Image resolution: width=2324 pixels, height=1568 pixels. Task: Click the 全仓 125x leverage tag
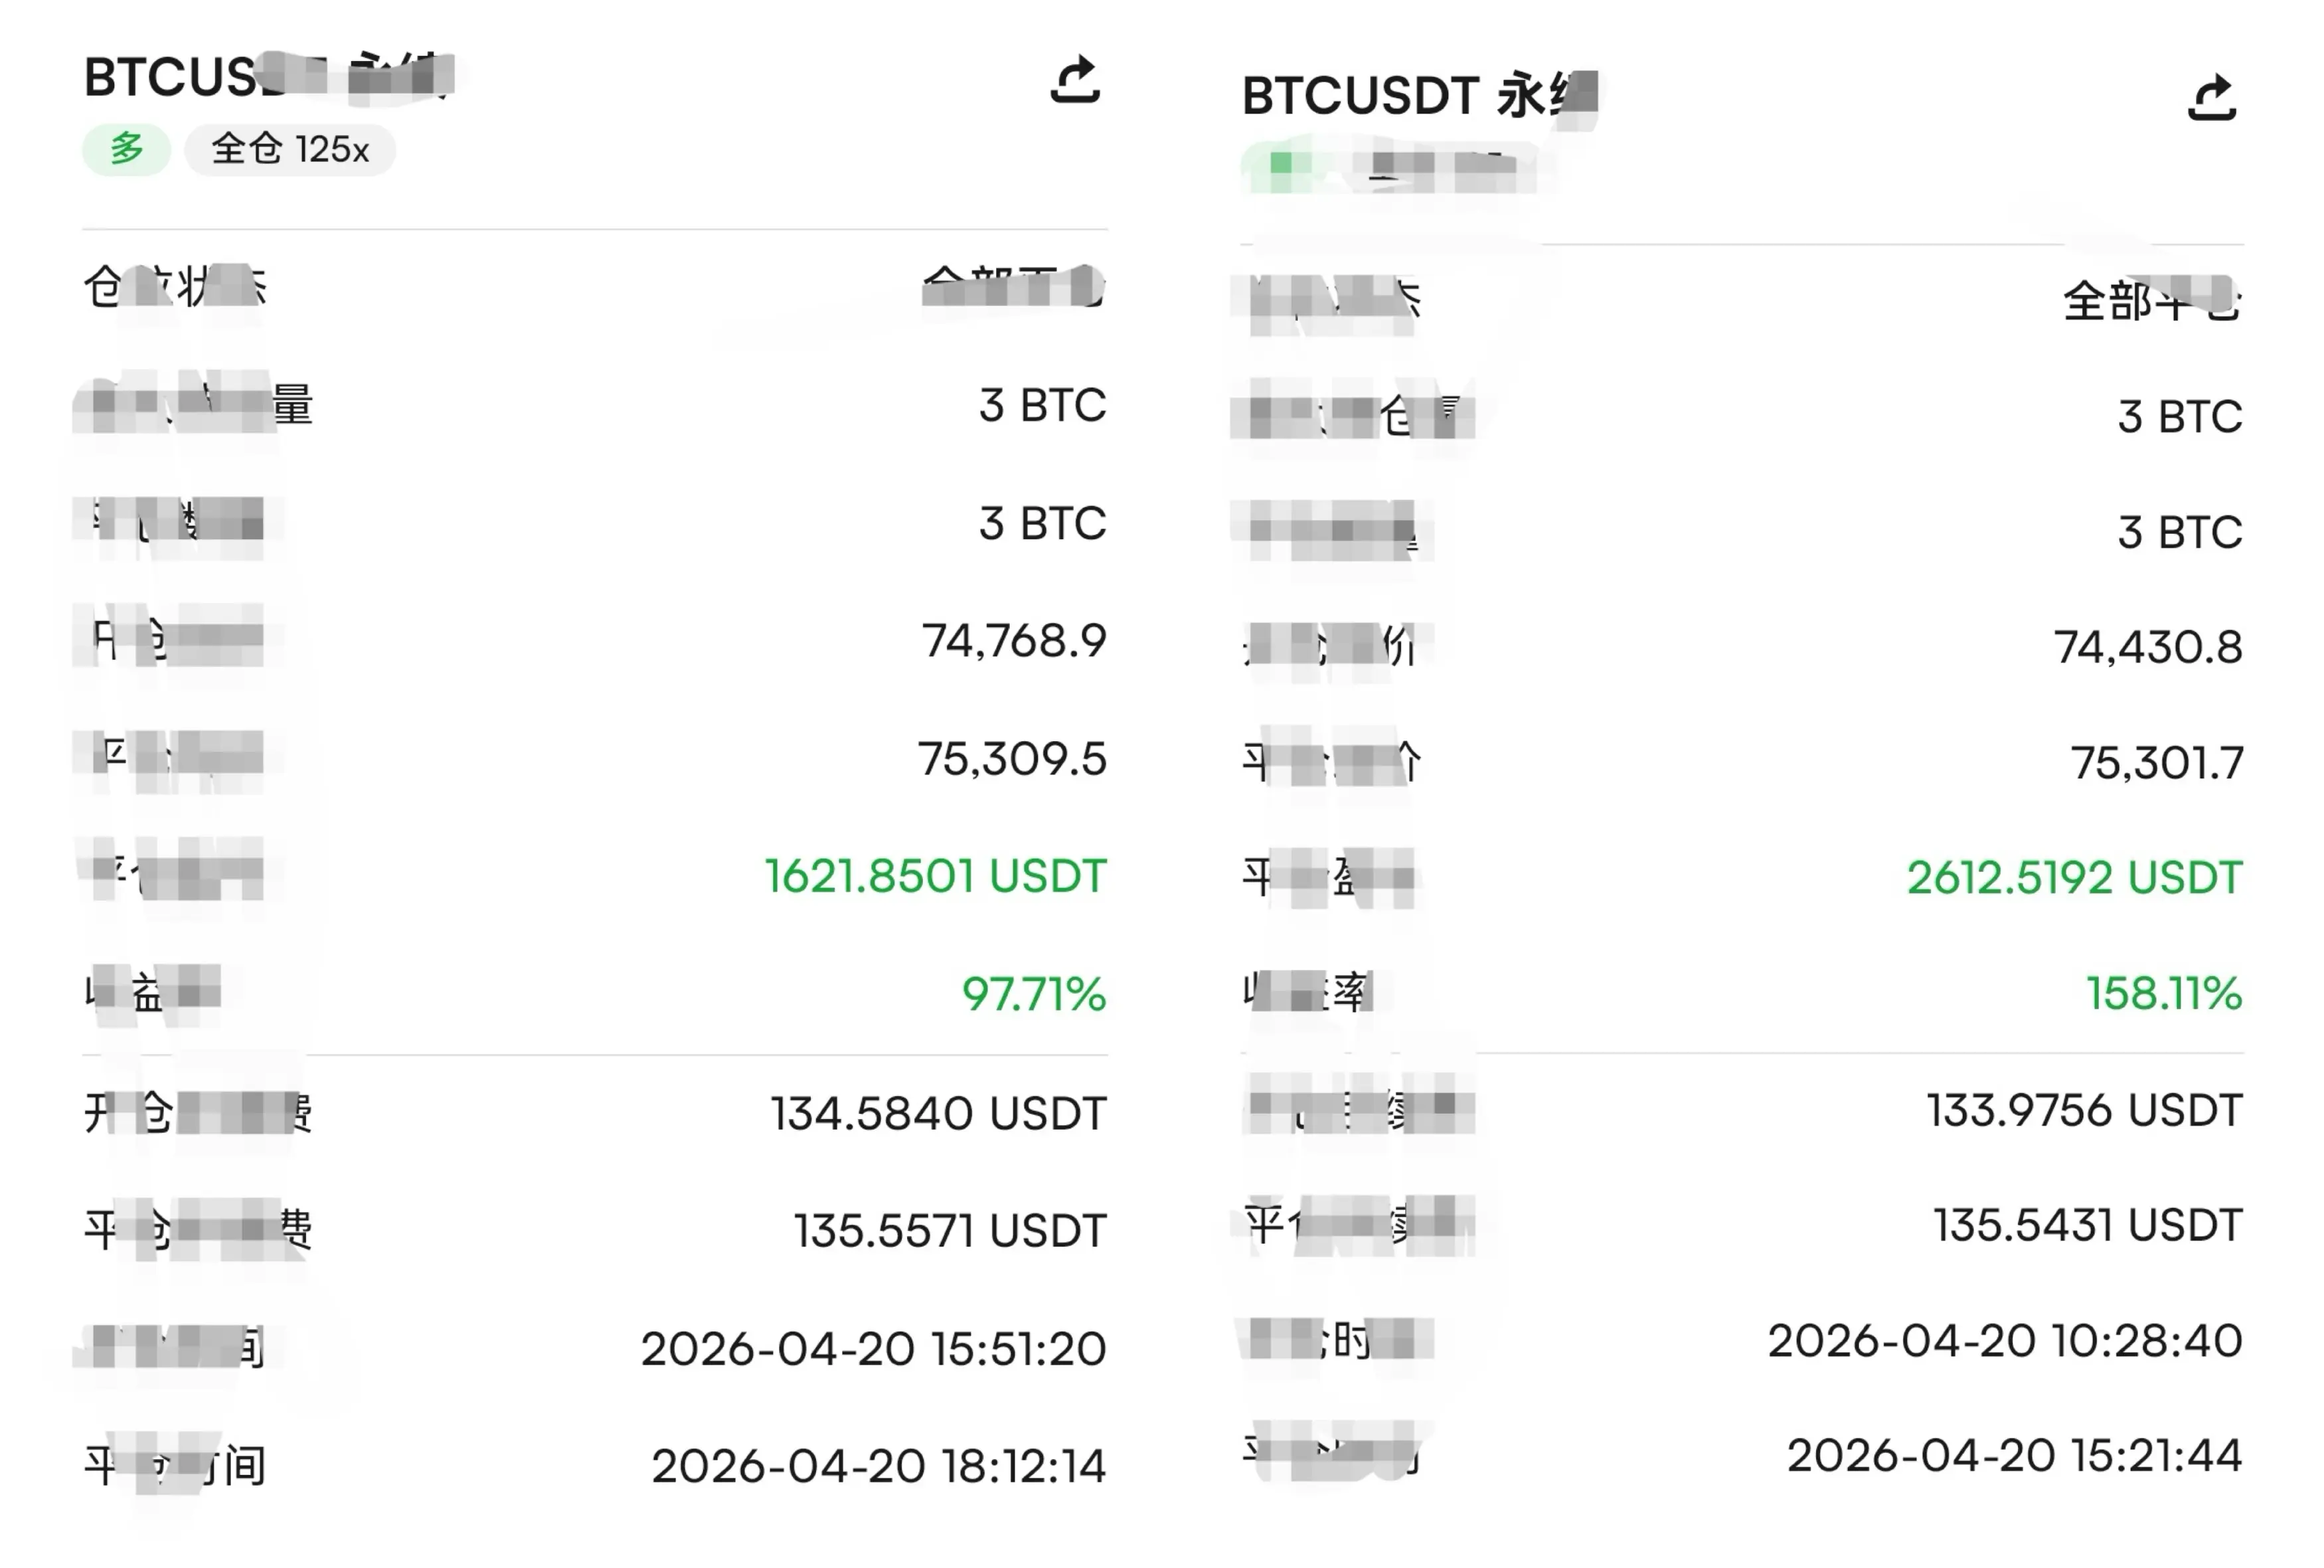click(x=290, y=150)
